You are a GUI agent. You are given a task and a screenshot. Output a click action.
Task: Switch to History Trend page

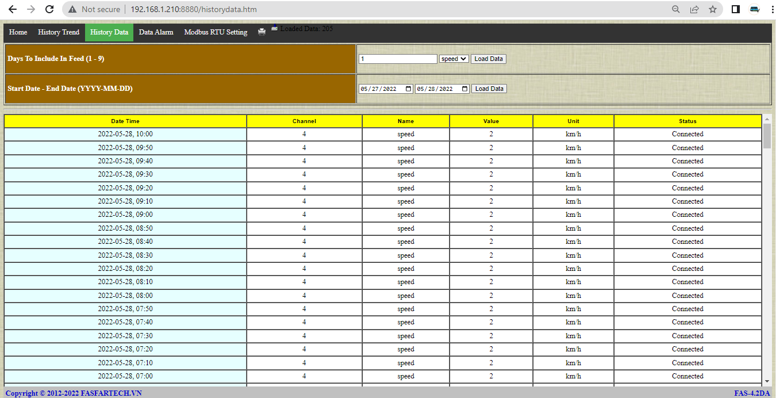pos(59,32)
